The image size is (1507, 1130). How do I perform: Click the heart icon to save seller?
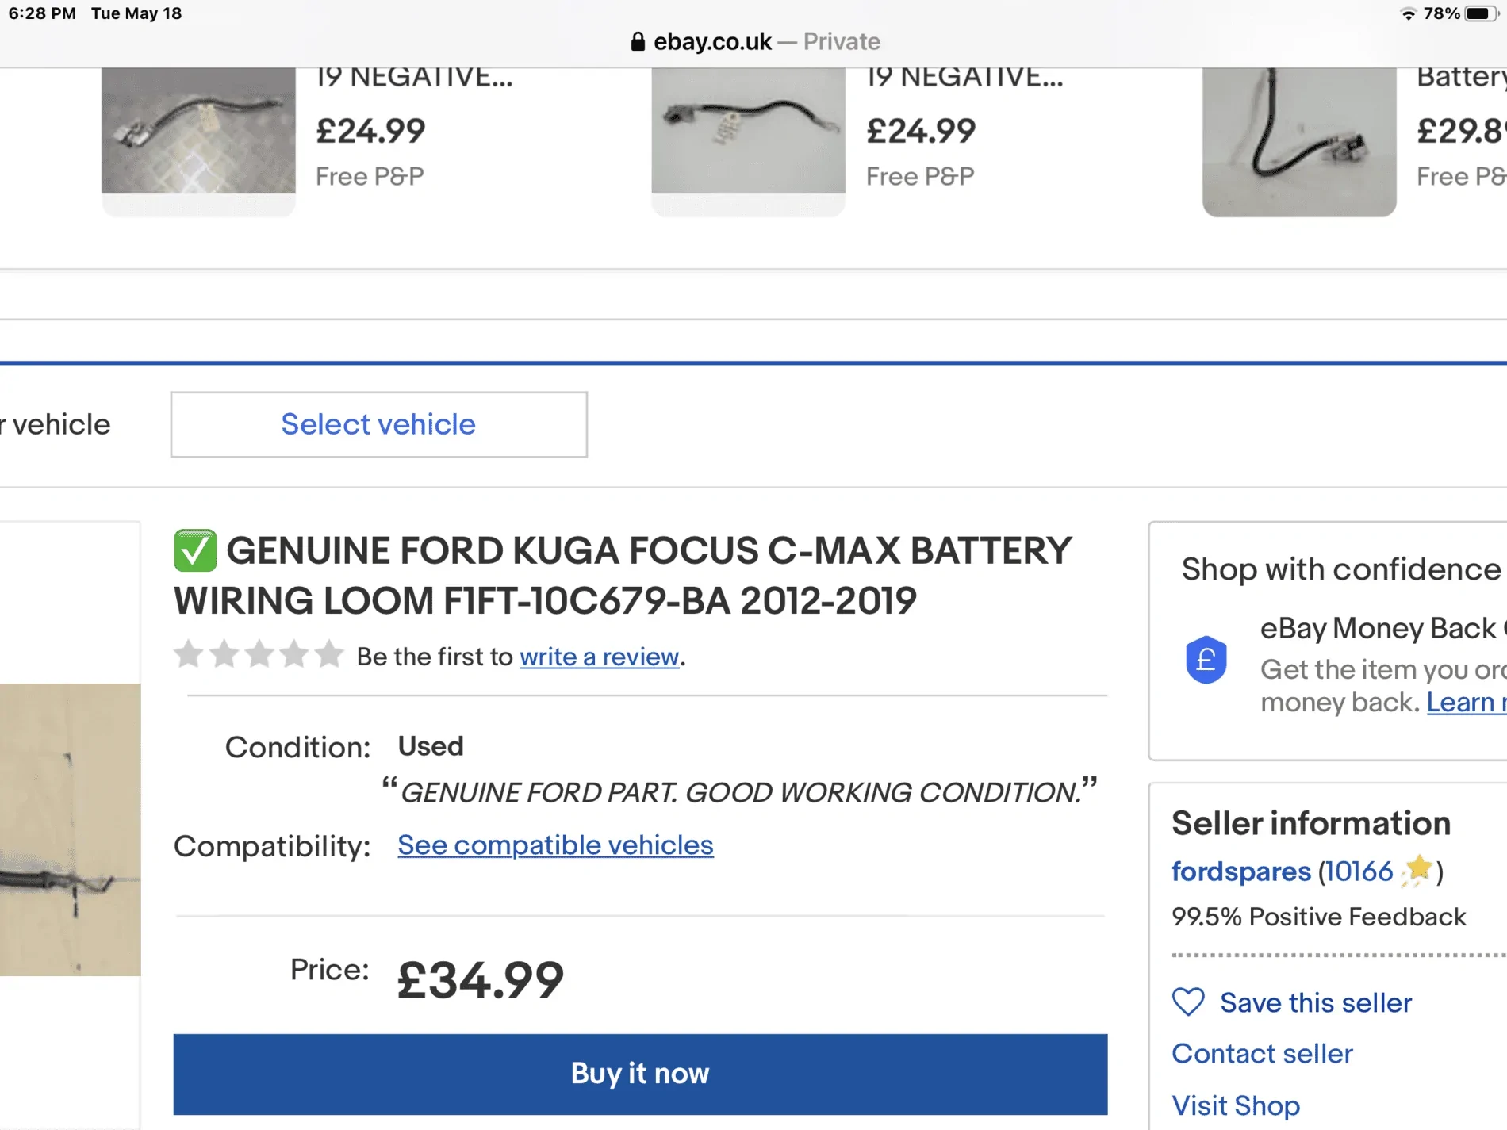click(x=1188, y=1002)
